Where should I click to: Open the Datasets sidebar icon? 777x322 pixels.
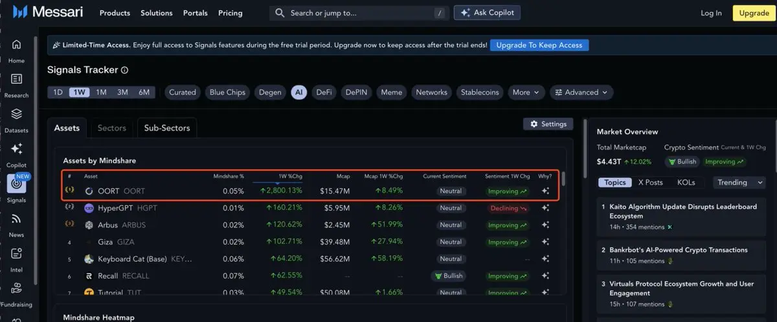[x=16, y=114]
